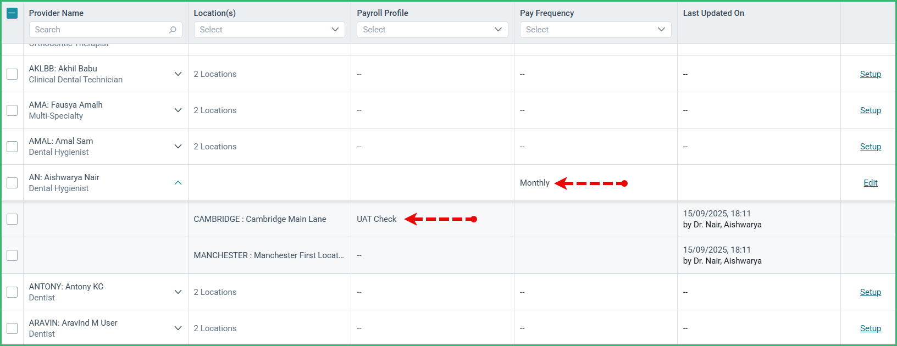The width and height of the screenshot is (897, 346).
Task: Click the Edit link for Aishwarya Nair
Action: (x=871, y=183)
